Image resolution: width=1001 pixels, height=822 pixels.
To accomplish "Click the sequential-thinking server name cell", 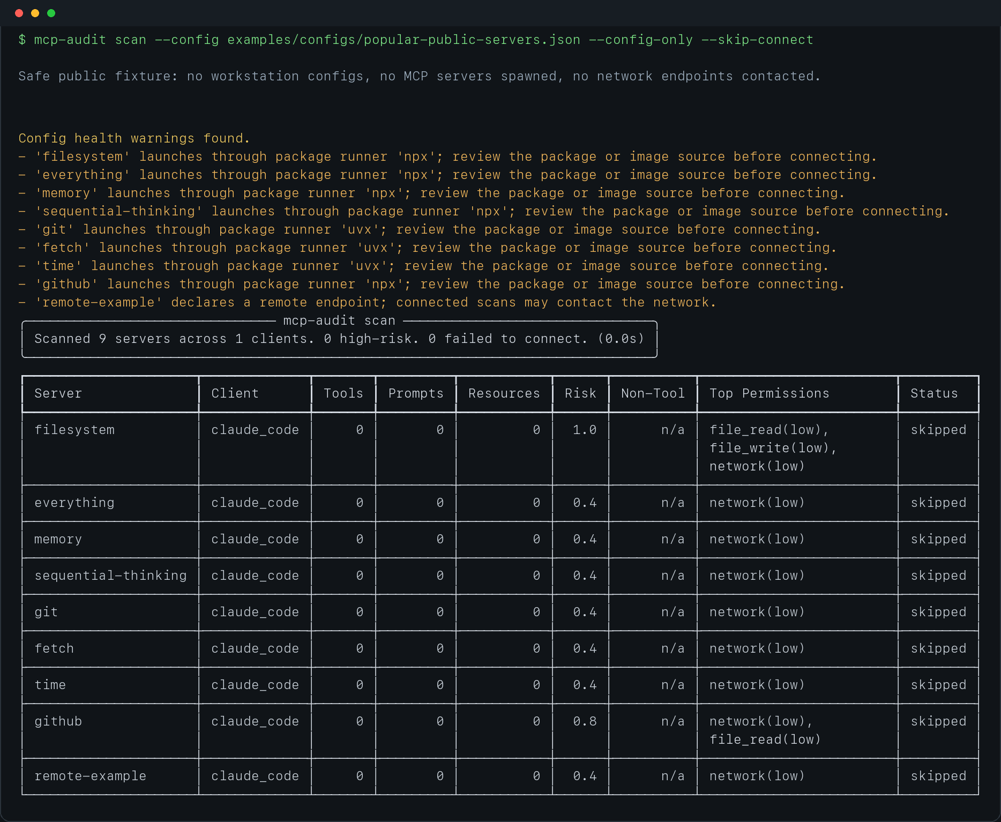I will (x=110, y=576).
